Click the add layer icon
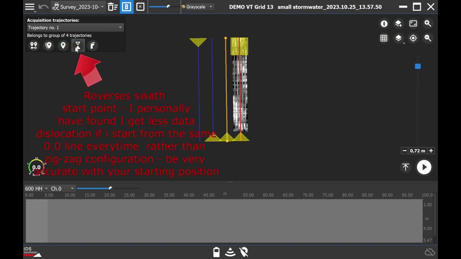The image size is (461, 259). (x=398, y=24)
